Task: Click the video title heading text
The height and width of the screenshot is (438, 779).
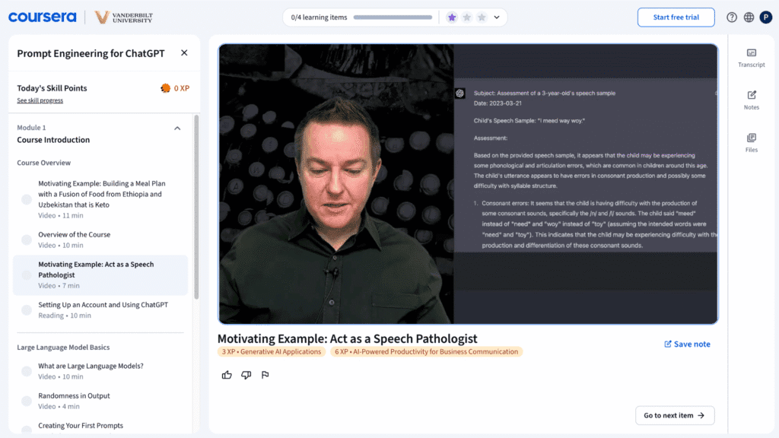Action: pos(347,338)
